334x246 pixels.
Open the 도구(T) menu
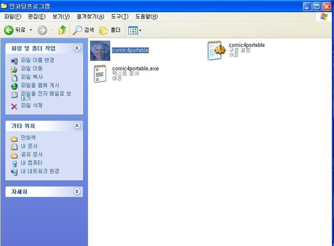tap(120, 17)
